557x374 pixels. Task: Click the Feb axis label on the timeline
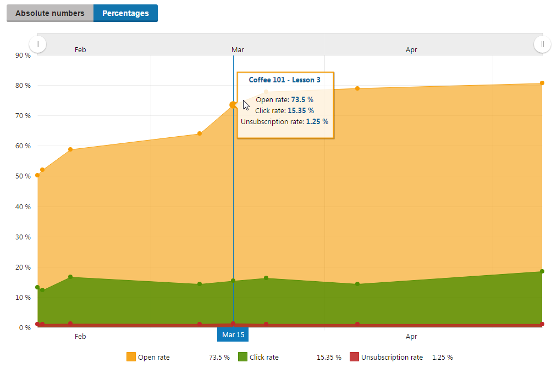(80, 336)
